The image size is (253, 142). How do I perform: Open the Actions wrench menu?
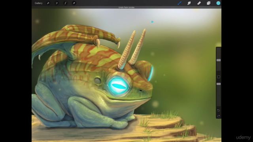[x=48, y=3]
